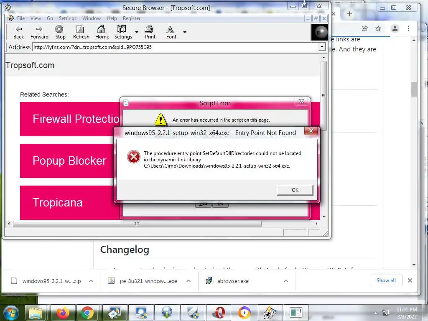Open a new tab in Chrome
The image size is (428, 321).
coord(349,14)
